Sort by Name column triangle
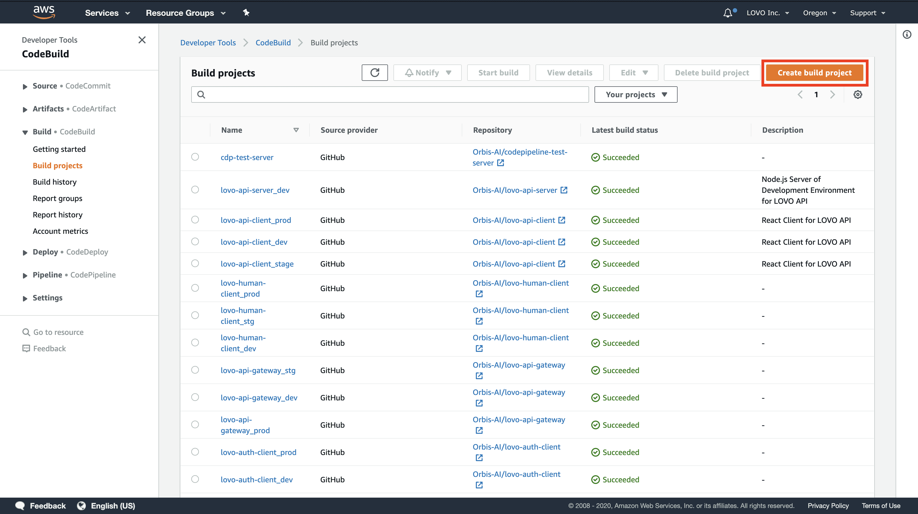918x514 pixels. 296,130
